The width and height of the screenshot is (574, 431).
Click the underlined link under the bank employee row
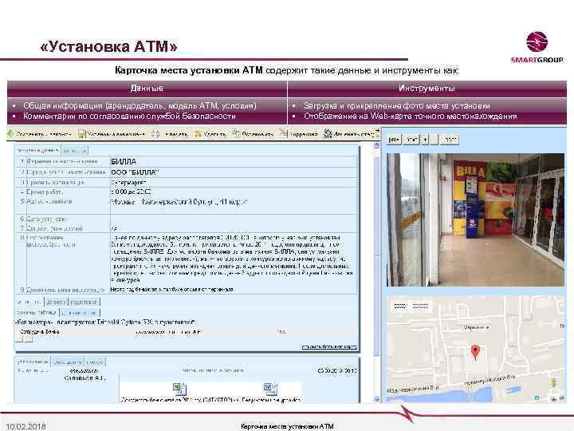[329, 346]
